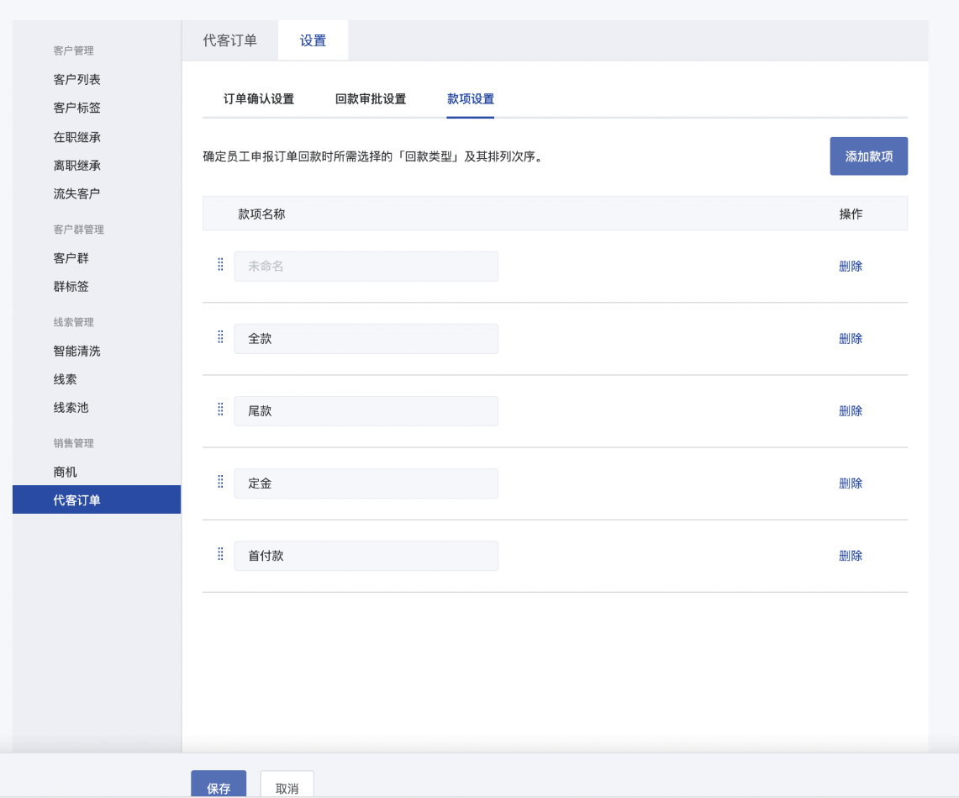Viewport: 959px width, 798px height.
Task: Select the 设置 top tab
Action: point(314,40)
